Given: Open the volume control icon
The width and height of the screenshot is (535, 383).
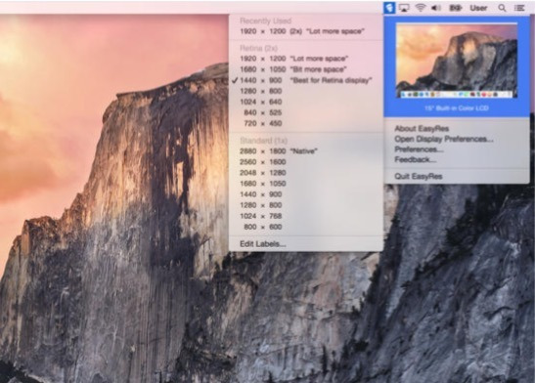Looking at the screenshot, I should pyautogui.click(x=436, y=8).
